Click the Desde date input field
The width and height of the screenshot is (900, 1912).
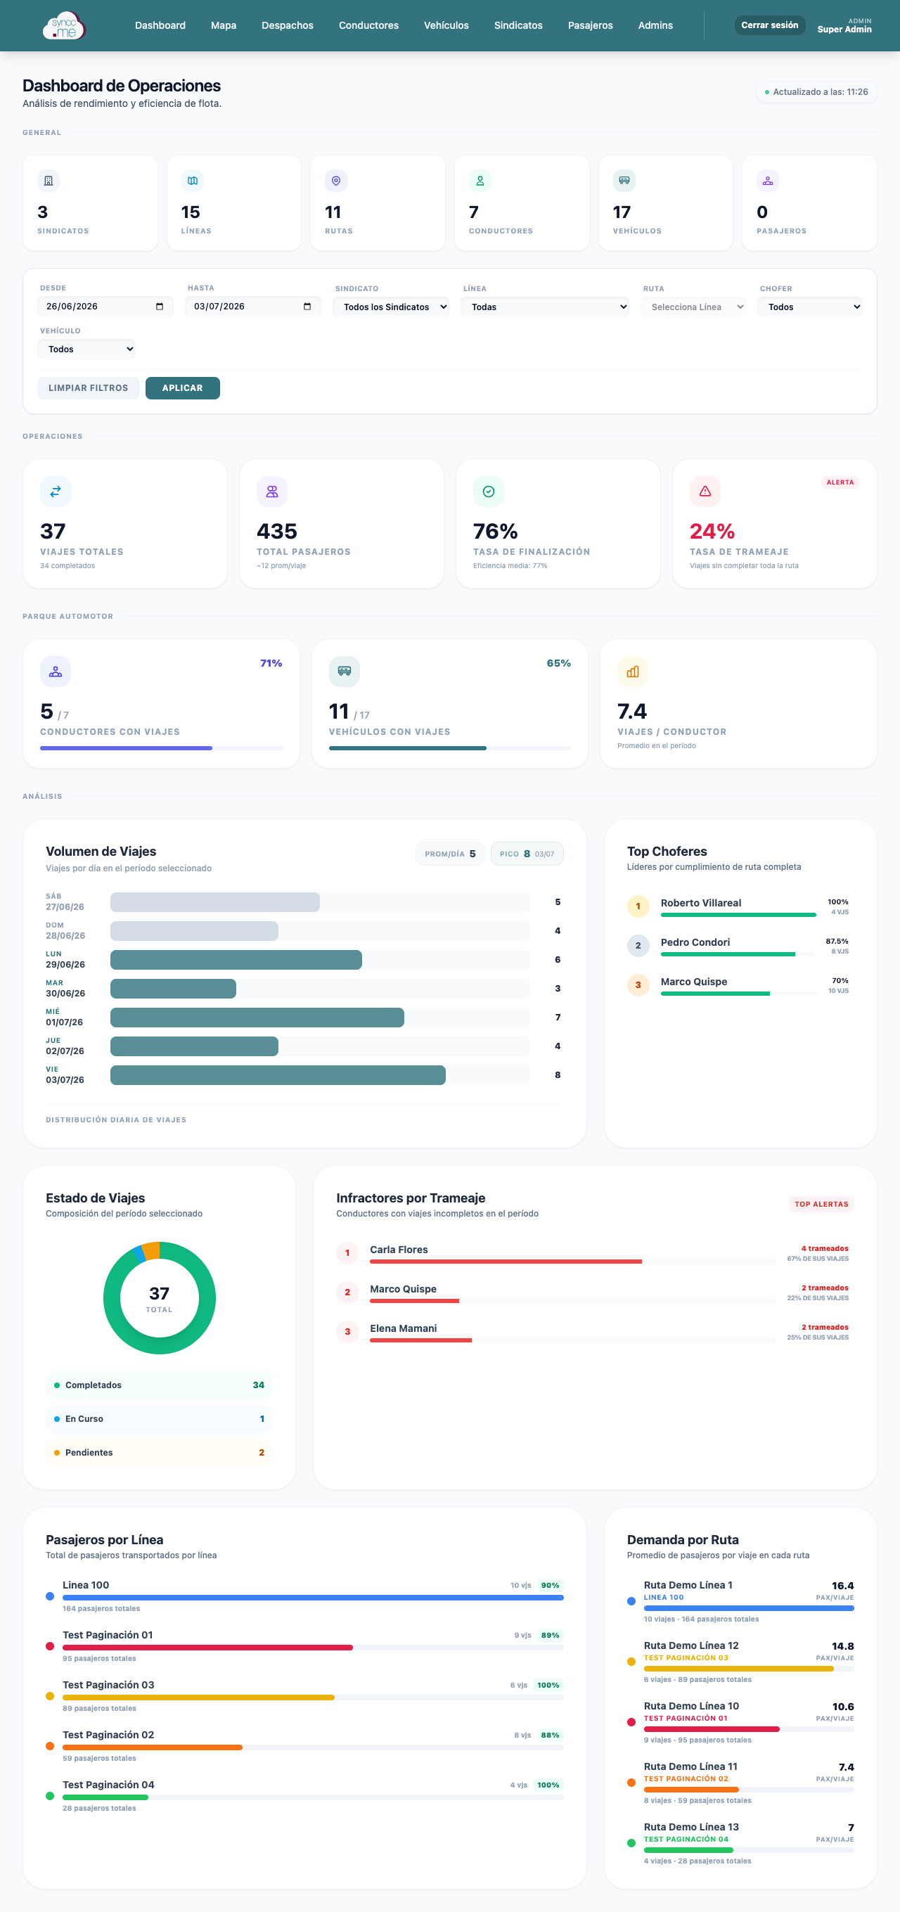105,307
